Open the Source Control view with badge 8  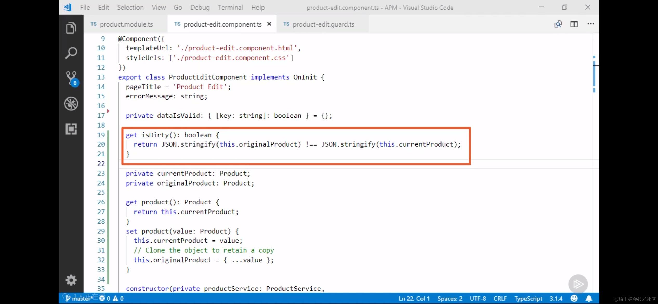pos(71,78)
